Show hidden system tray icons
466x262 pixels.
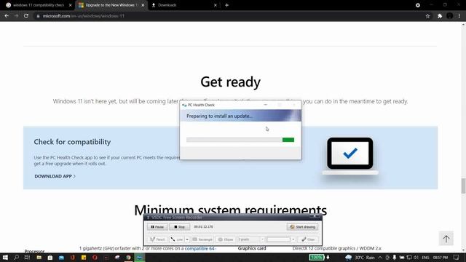click(x=380, y=257)
